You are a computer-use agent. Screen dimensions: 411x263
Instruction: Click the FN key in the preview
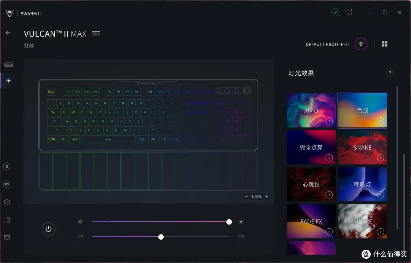(153, 139)
